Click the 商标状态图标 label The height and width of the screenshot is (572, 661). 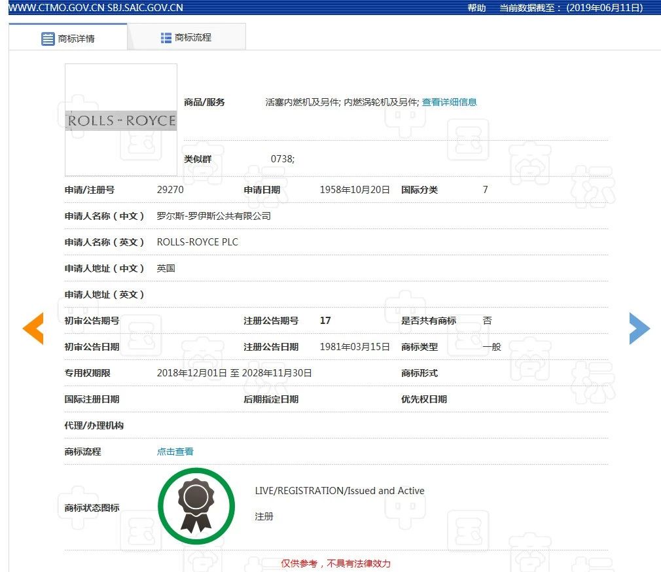click(x=92, y=508)
